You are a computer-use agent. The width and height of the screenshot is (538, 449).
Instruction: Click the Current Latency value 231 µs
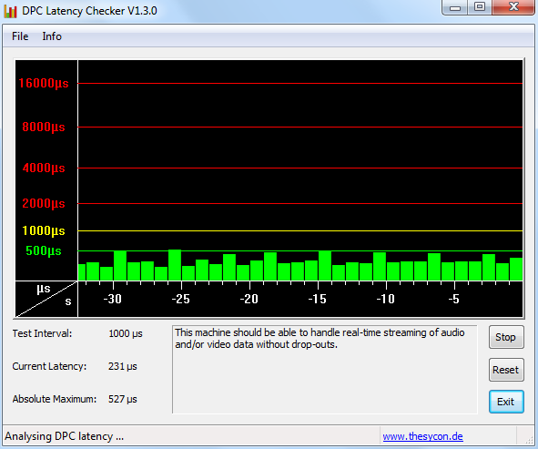click(123, 366)
